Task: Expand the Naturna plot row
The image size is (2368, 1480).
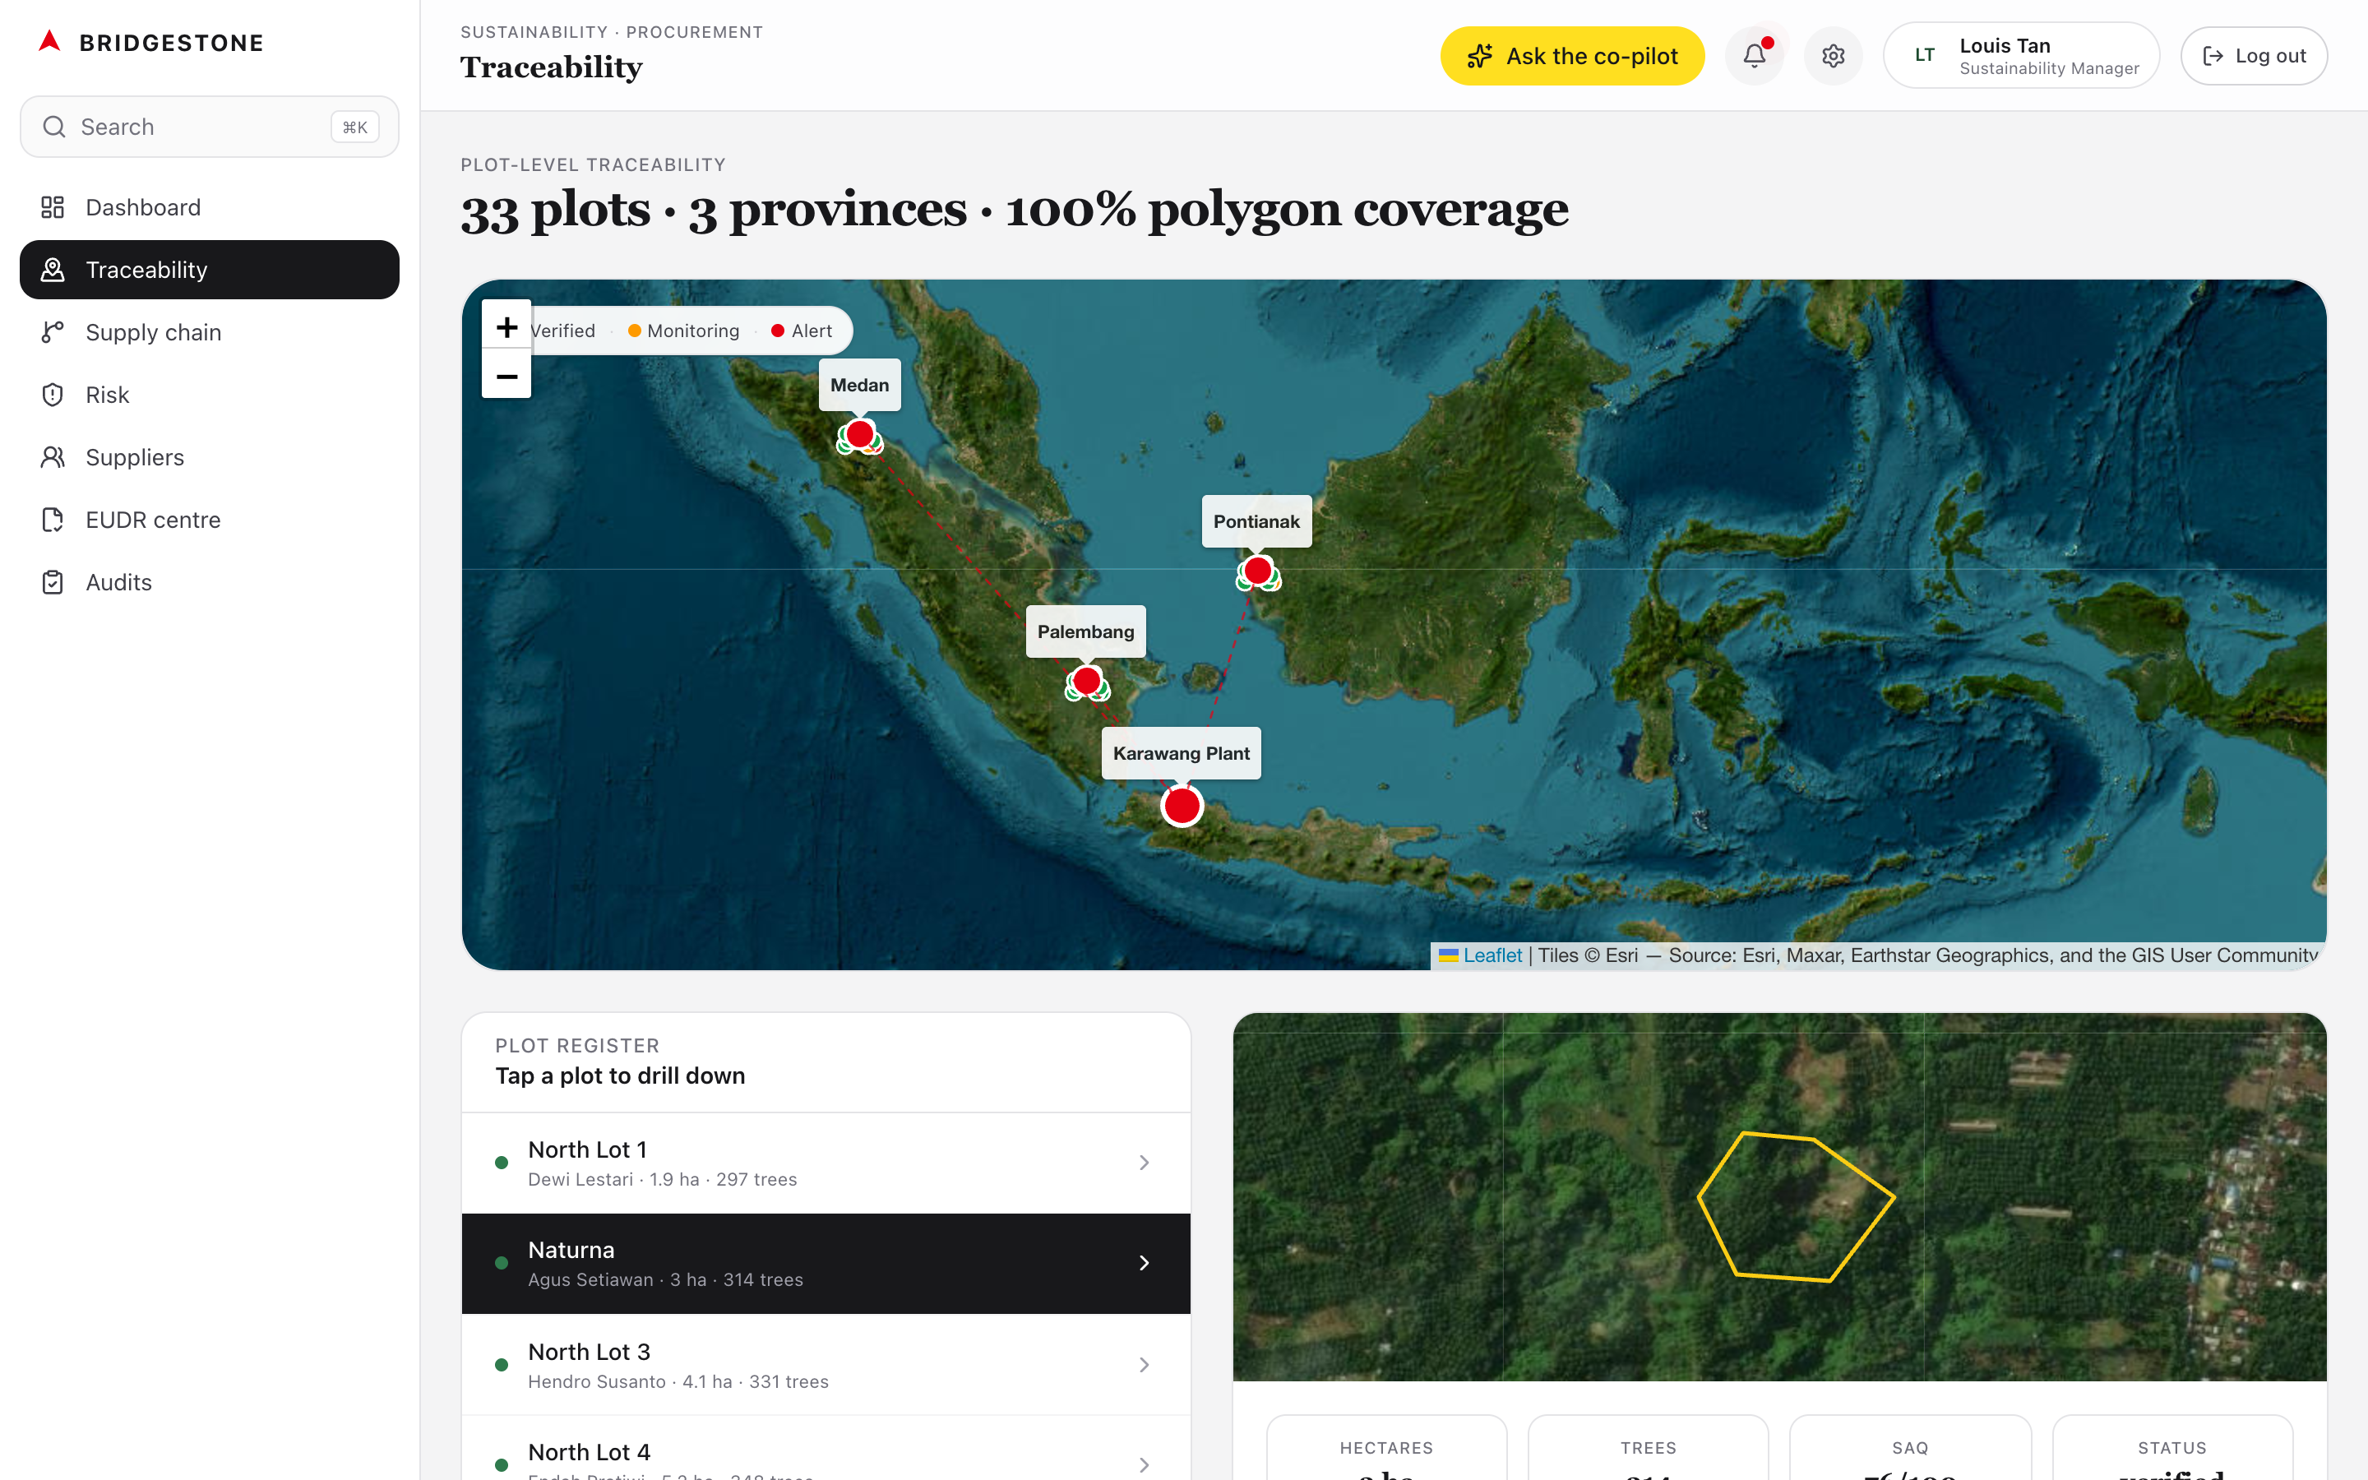Action: 826,1263
